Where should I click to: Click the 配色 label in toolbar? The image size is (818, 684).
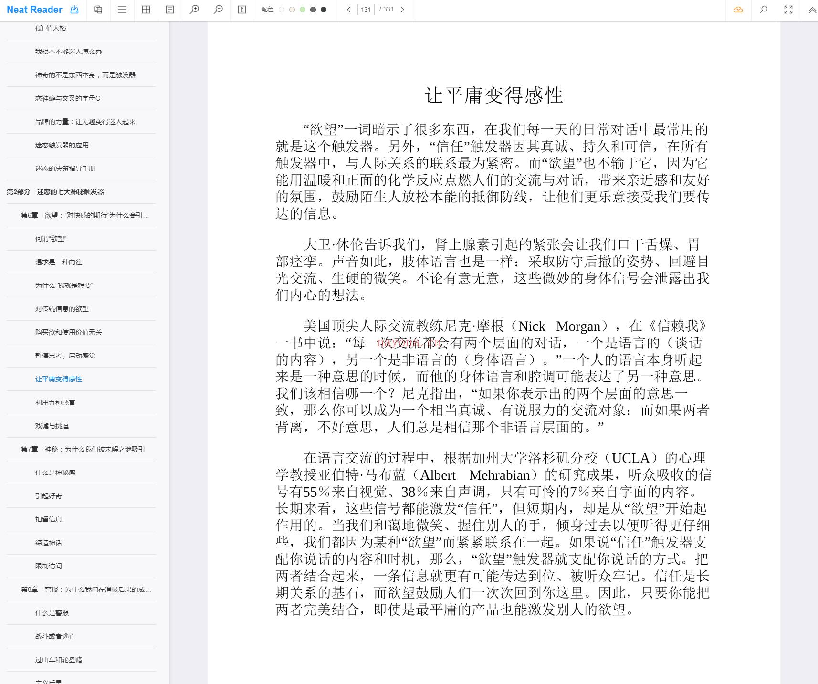(x=268, y=10)
